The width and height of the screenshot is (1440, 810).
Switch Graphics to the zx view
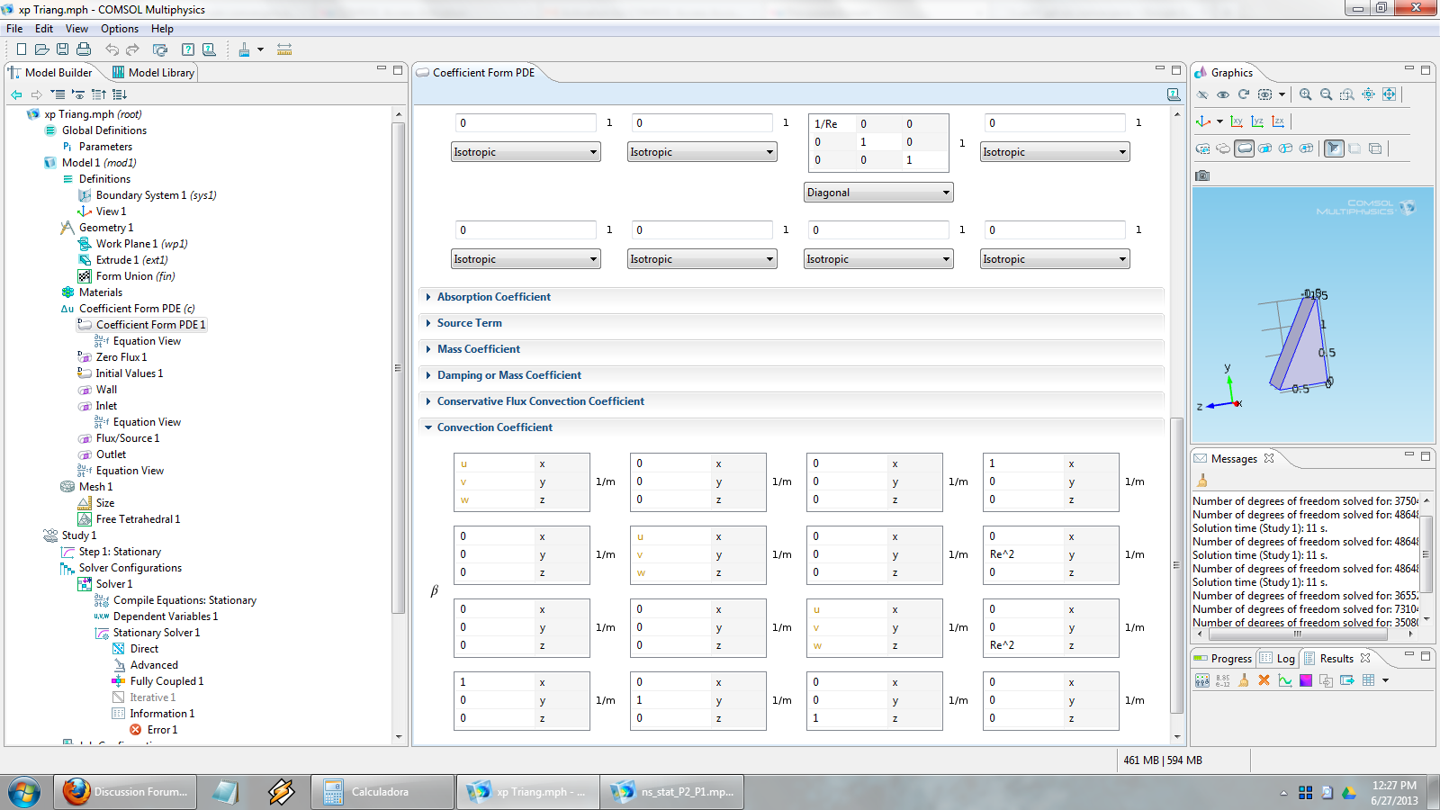pyautogui.click(x=1278, y=121)
